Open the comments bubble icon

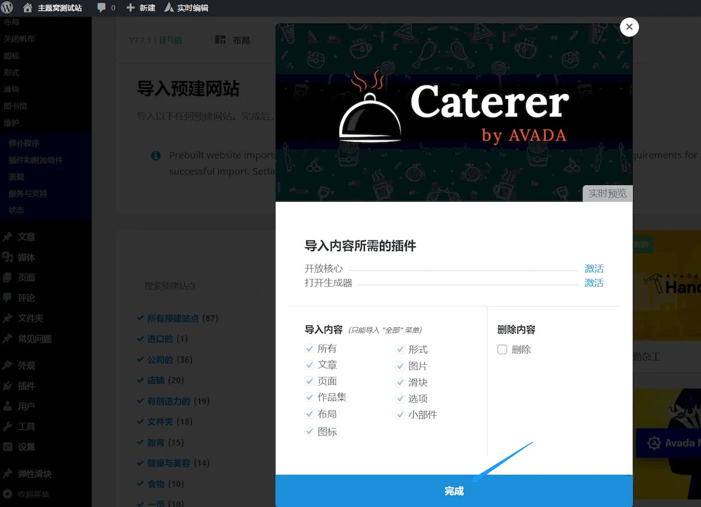[101, 8]
